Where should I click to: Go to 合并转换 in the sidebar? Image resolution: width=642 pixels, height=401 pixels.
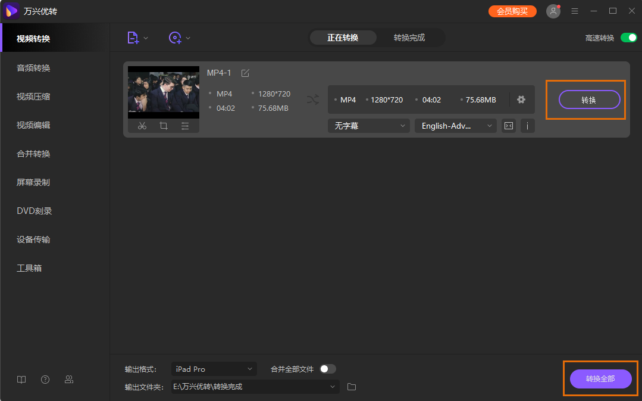point(33,154)
